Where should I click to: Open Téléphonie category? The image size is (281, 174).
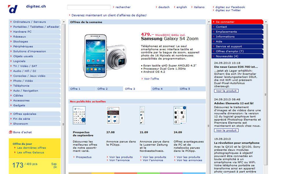(x=34, y=86)
